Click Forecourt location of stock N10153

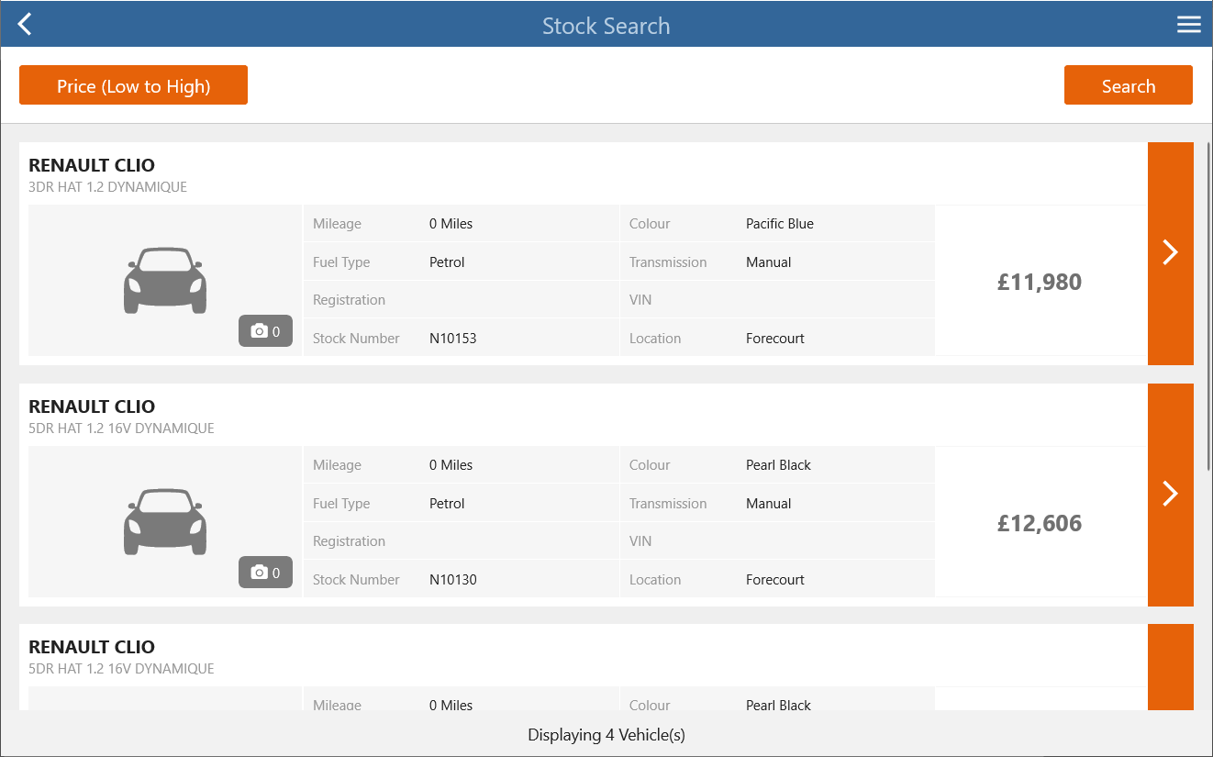click(x=775, y=339)
